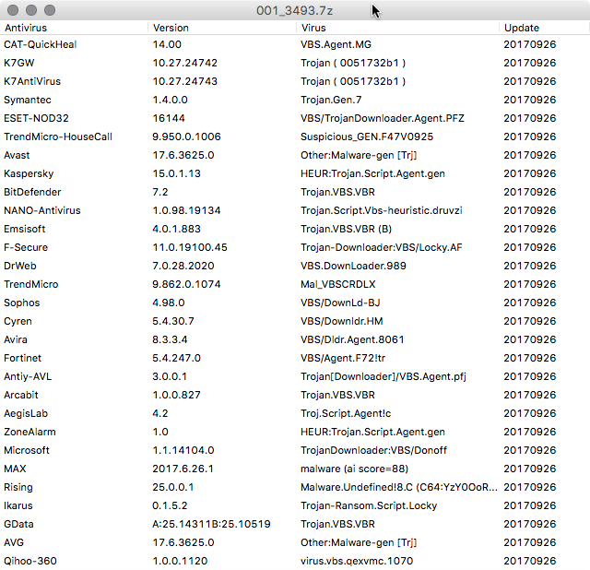
Task: Select the Microsoft row
Action: click(x=295, y=450)
